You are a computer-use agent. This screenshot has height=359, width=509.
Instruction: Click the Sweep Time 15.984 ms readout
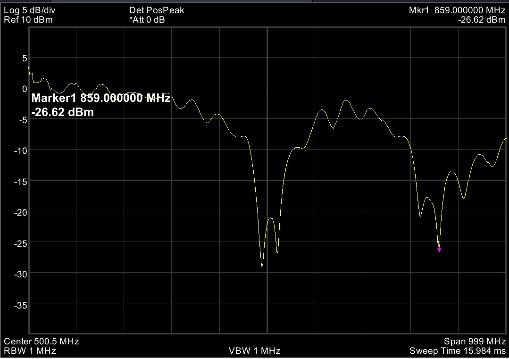[458, 351]
